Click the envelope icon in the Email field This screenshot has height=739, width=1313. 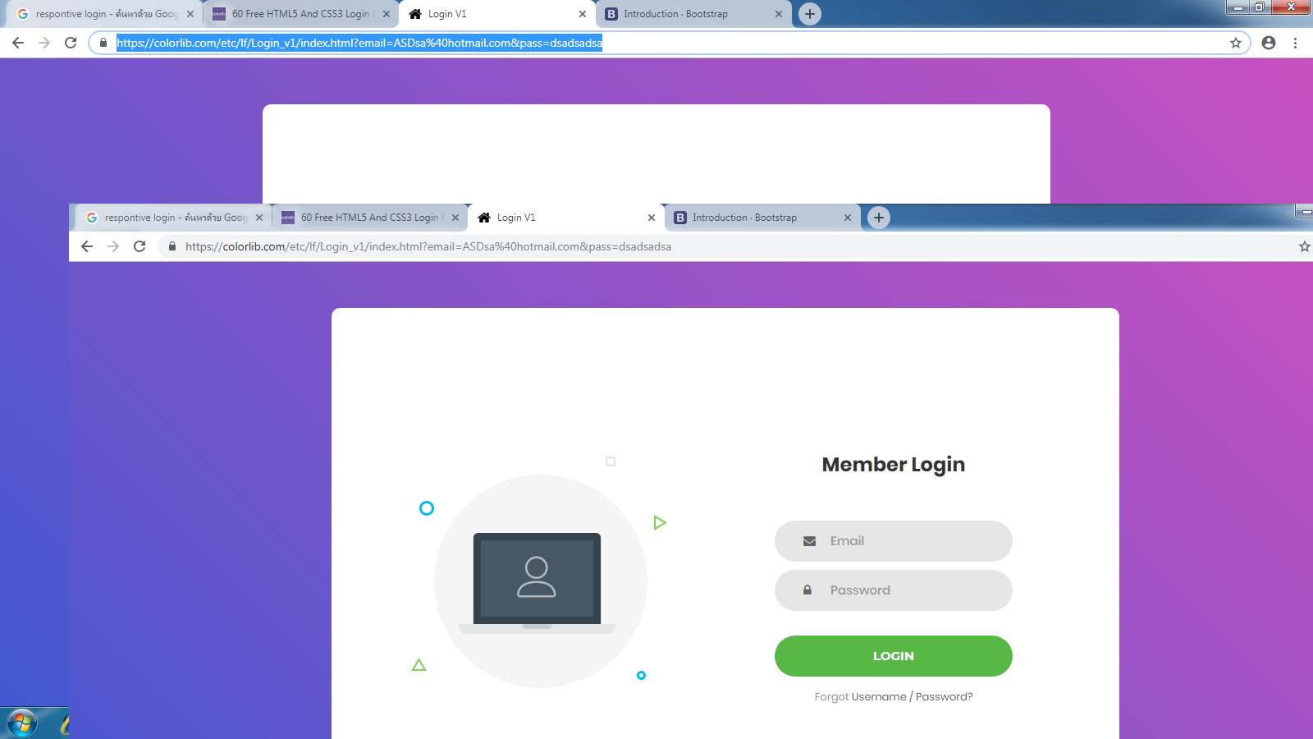pos(807,541)
